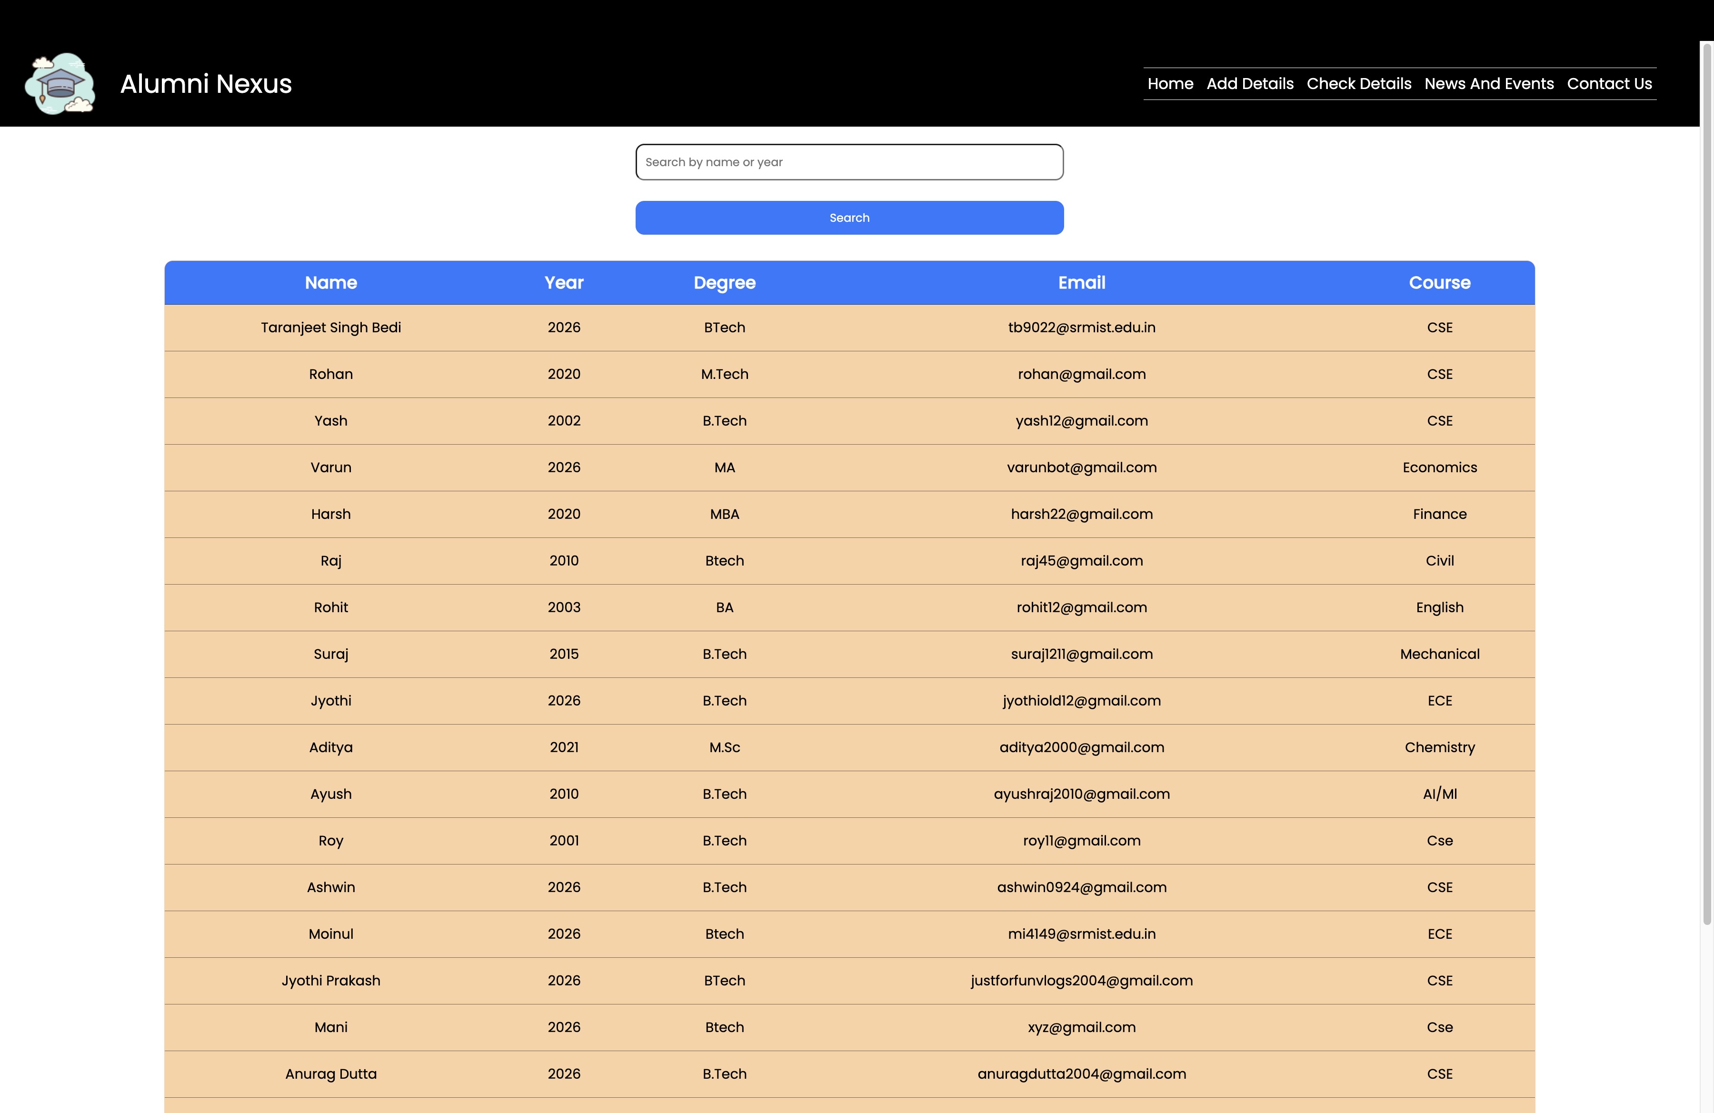Open Check Details in navigation
The height and width of the screenshot is (1113, 1714).
point(1358,83)
